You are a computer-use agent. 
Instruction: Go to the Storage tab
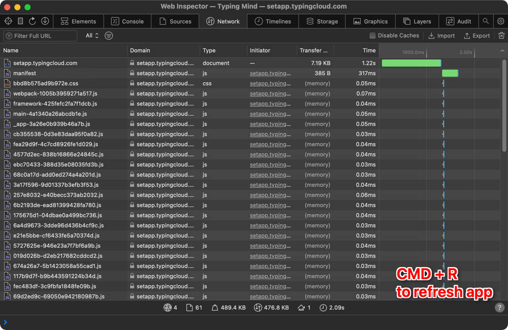pos(322,21)
